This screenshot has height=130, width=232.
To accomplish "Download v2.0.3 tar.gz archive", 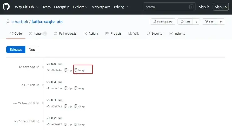I will (80, 106).
